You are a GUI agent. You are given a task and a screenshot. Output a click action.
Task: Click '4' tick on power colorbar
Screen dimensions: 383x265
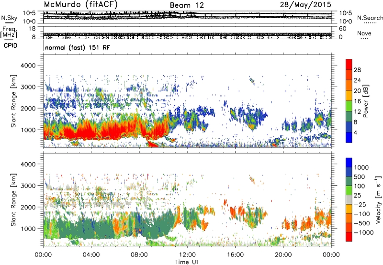click(355, 132)
